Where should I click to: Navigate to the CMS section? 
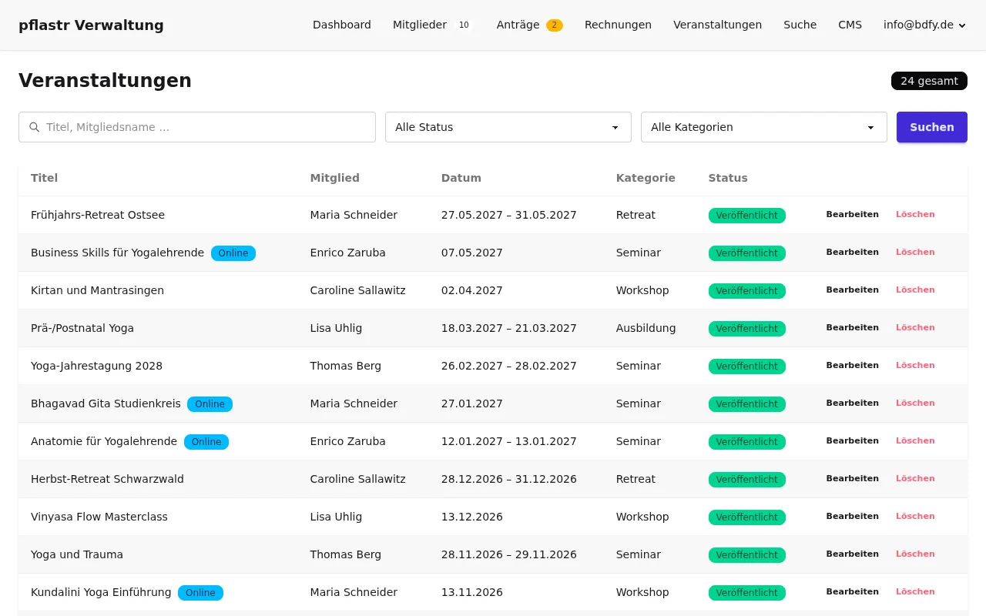pyautogui.click(x=850, y=25)
